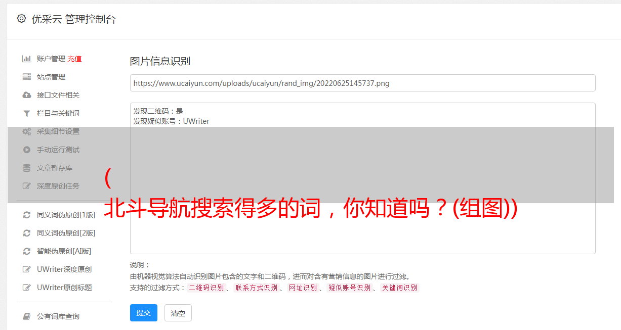
Task: Click the image URL input field
Action: [362, 83]
